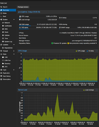Click the Directory folder icon

click(3, 63)
